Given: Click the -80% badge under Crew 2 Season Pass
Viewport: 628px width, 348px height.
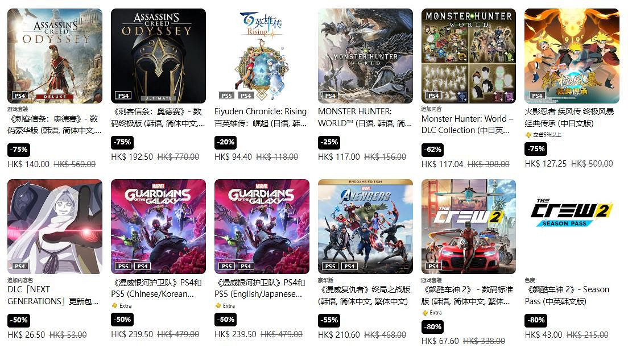Looking at the screenshot, I should 536,320.
